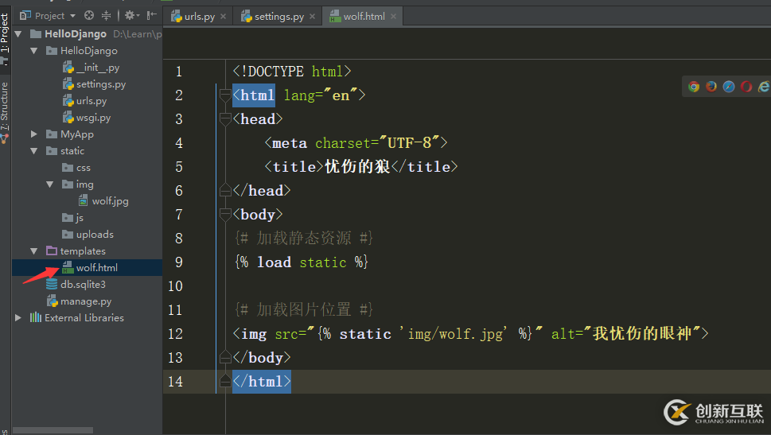Click the MyApp folder icon
The image size is (771, 435).
(x=52, y=134)
